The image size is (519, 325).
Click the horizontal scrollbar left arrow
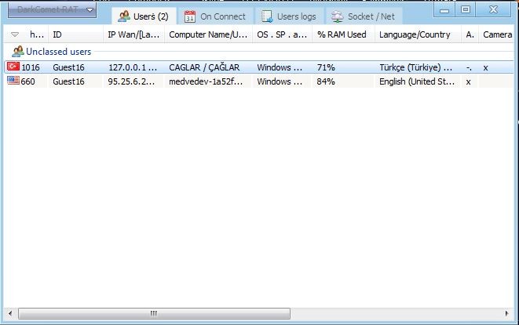10,313
